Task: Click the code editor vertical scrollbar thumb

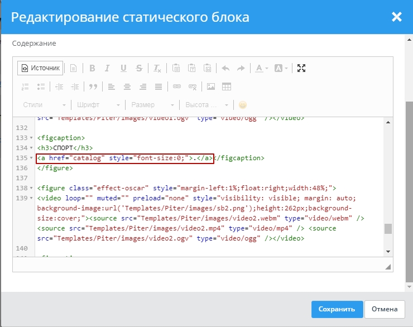Action: [388, 229]
